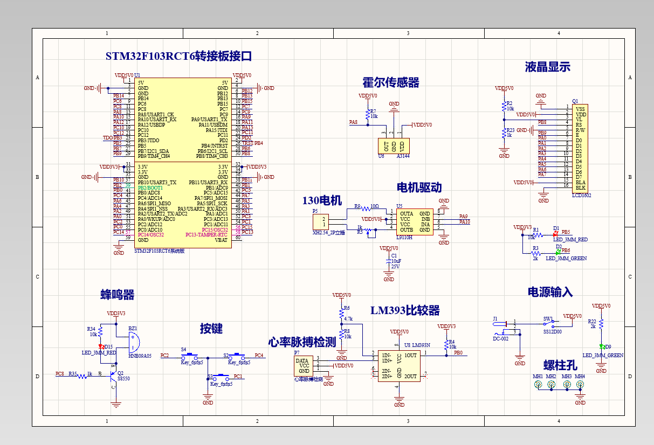
Task: Select the P7 heart-rate sensor connector
Action: click(302, 366)
